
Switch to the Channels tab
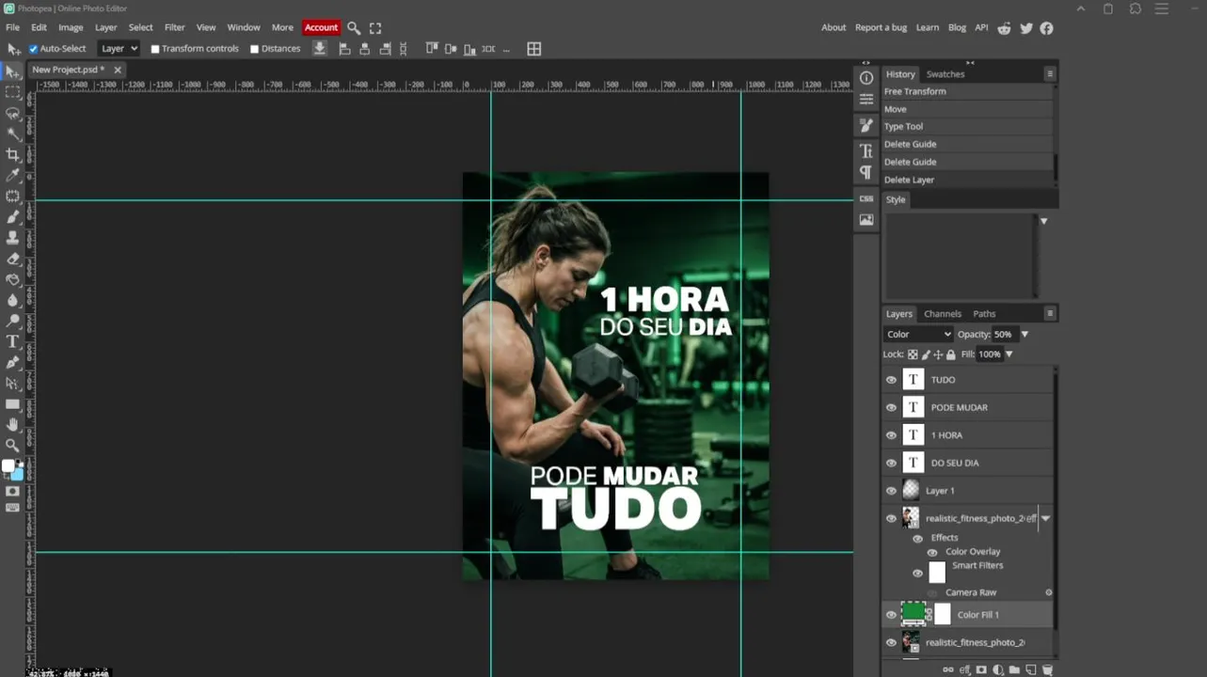click(943, 314)
